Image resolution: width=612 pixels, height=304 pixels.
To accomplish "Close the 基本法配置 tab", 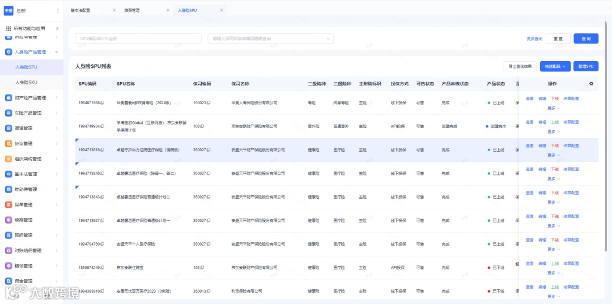I will 114,11.
